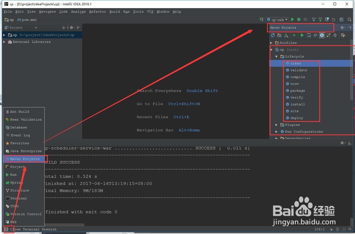Select Maven Projects in tool window popup
The width and height of the screenshot is (355, 234).
[x=24, y=159]
